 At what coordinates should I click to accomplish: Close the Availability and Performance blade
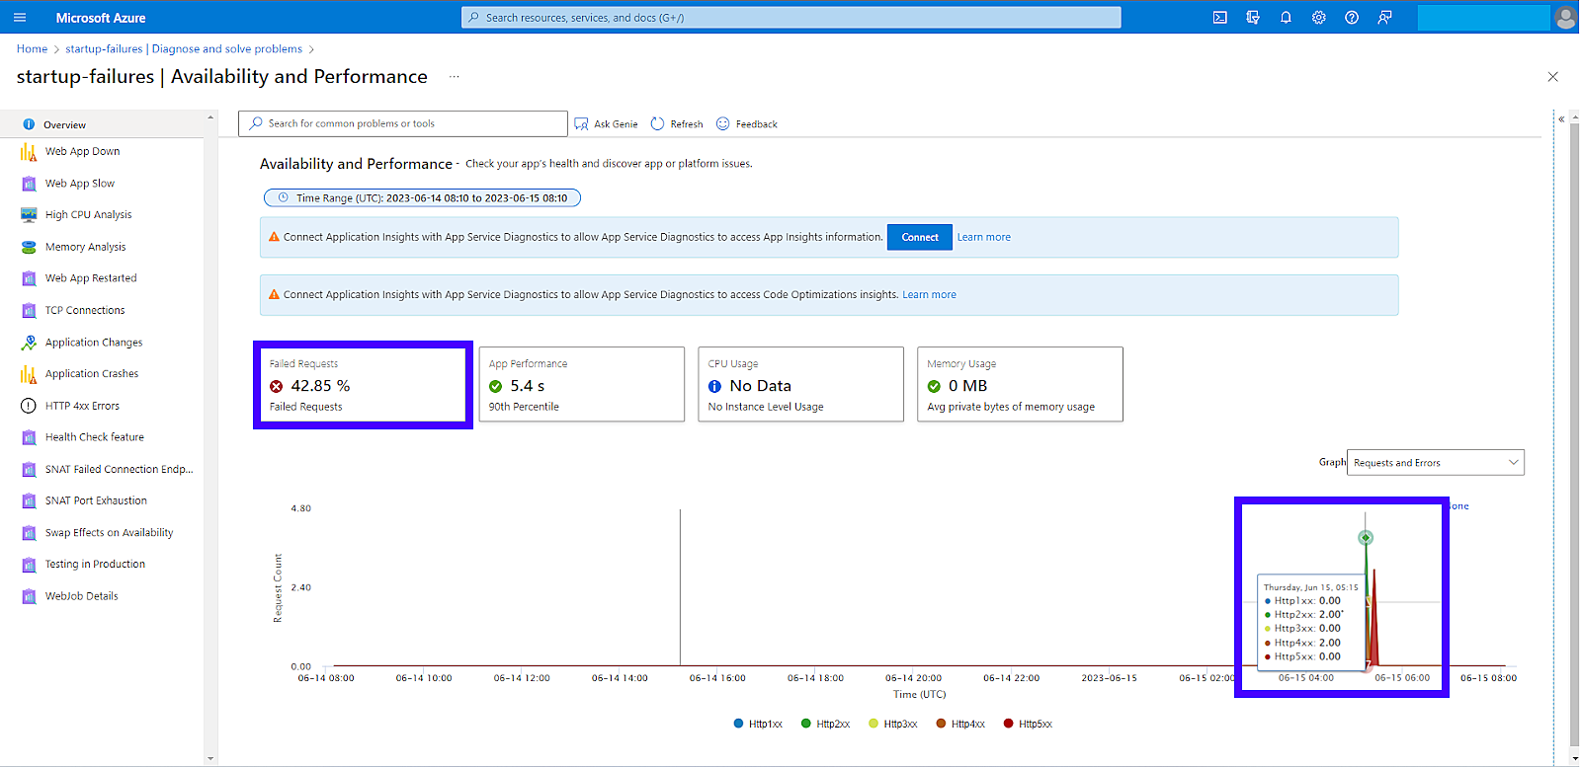coord(1553,77)
